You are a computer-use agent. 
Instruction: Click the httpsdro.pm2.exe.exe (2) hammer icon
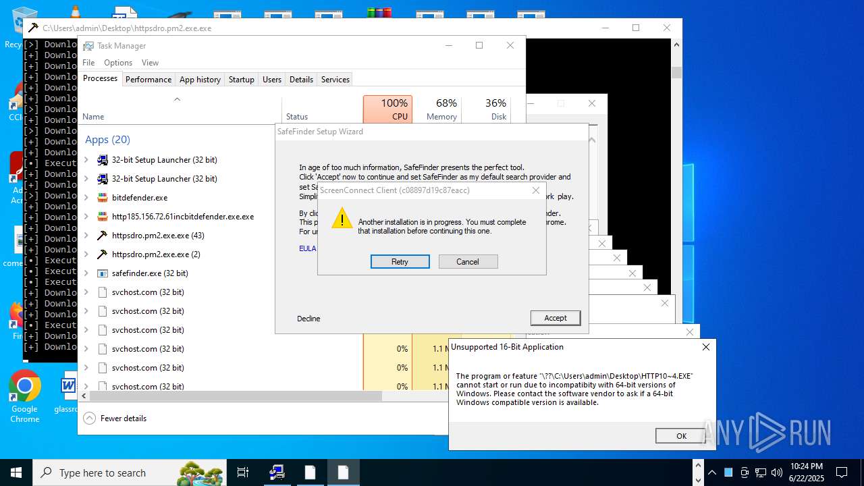click(103, 254)
